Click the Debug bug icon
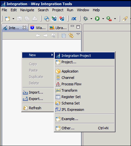This screenshot has height=146, width=131. [86, 18]
